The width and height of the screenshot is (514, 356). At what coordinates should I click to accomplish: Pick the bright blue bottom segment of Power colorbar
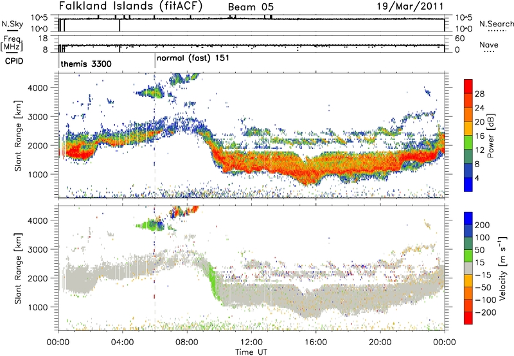[x=468, y=184]
